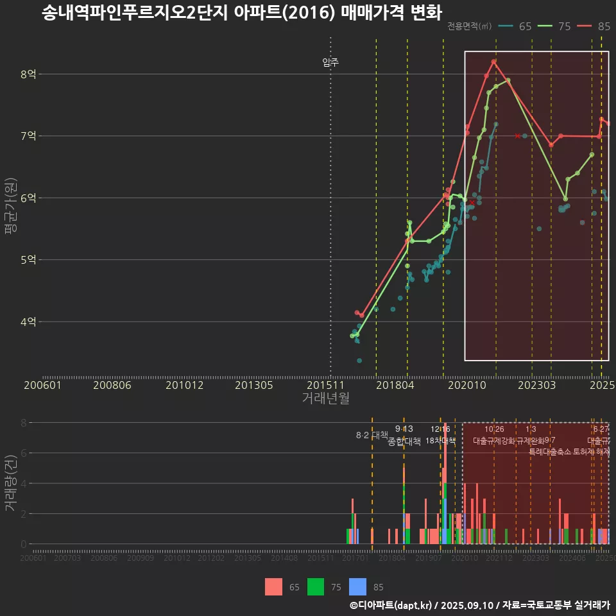Viewport: 616px width, 616px height.
Task: Click the green 75 swatch in bottom legend
Action: (316, 586)
